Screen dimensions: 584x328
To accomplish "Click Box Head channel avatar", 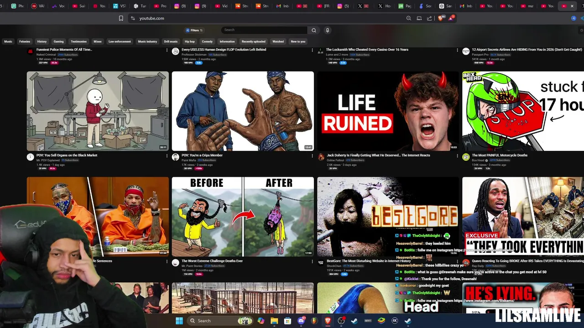I will 466,157.
